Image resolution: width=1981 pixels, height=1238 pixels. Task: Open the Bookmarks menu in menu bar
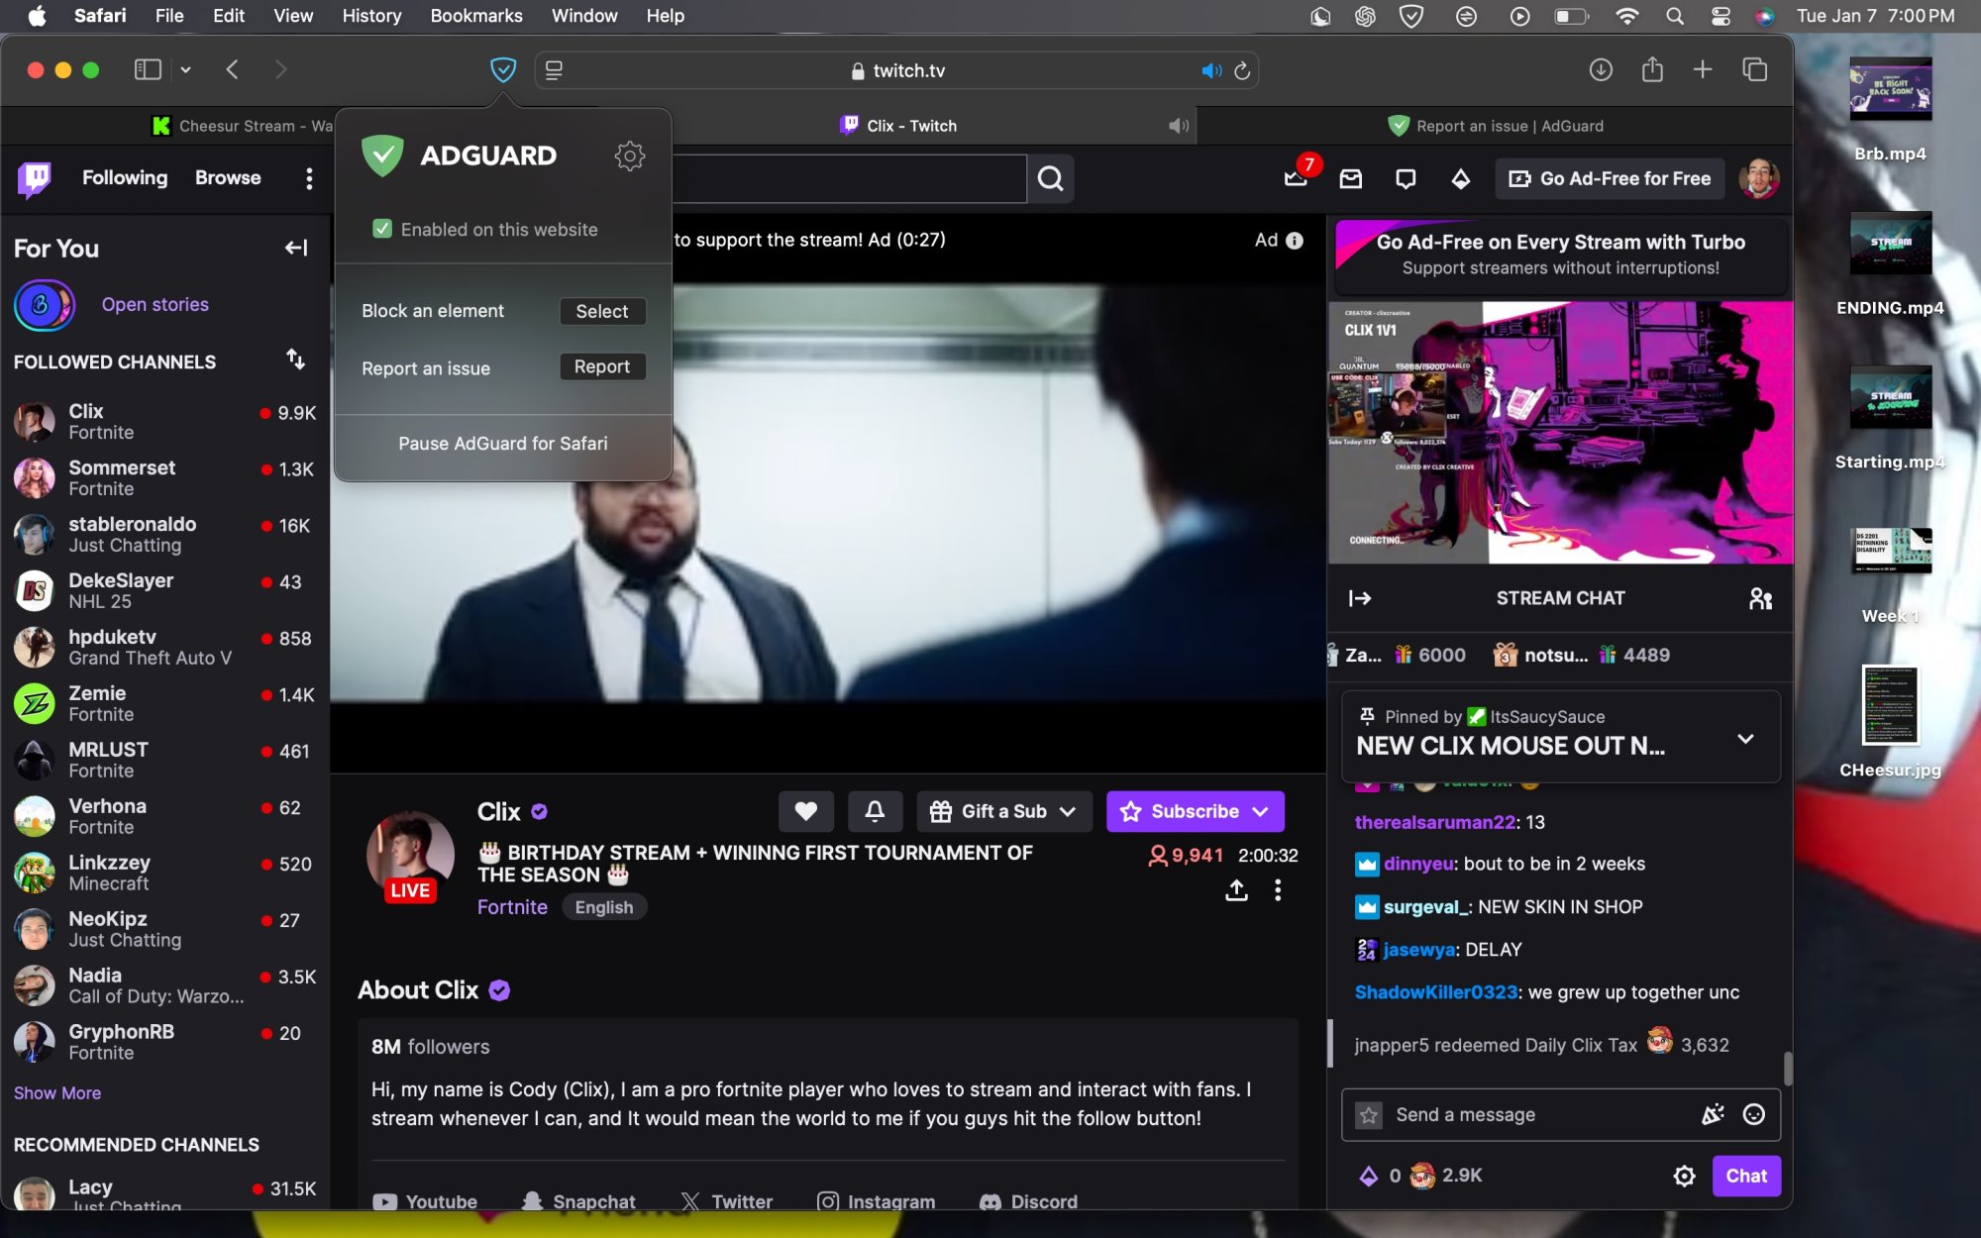click(x=475, y=16)
